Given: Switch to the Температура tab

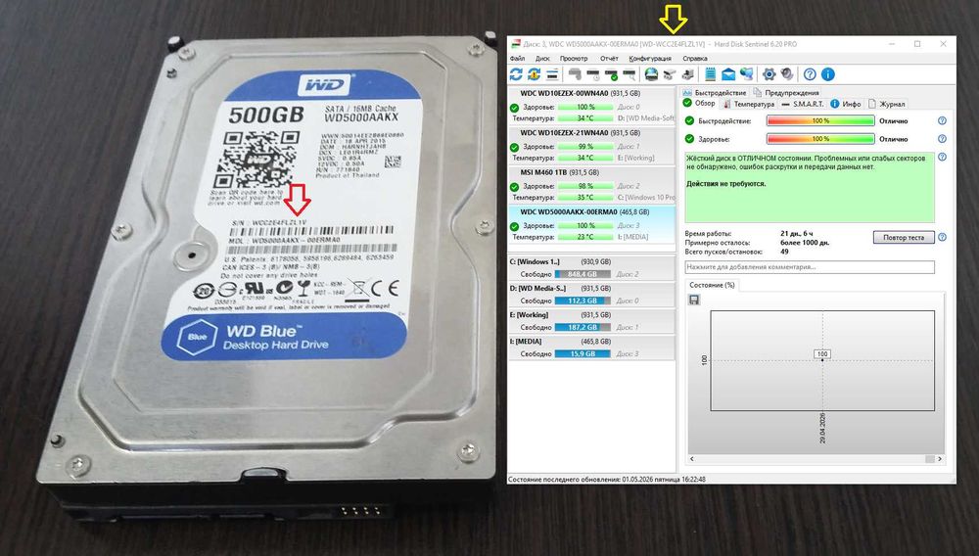Looking at the screenshot, I should click(x=747, y=104).
